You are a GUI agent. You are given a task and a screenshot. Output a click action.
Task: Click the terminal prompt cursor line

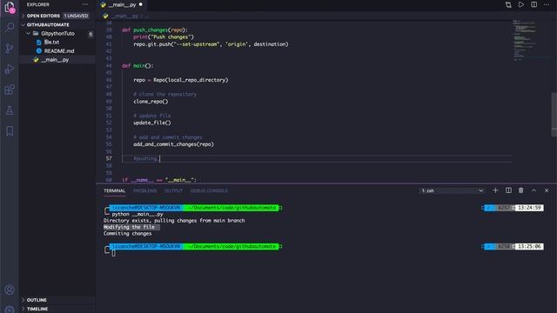pyautogui.click(x=113, y=253)
